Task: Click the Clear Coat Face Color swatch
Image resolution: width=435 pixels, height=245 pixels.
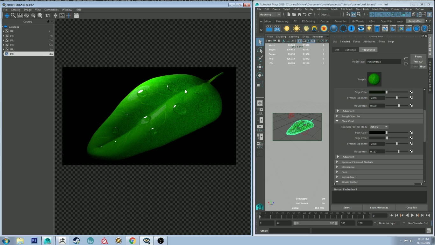Action: pyautogui.click(x=377, y=132)
